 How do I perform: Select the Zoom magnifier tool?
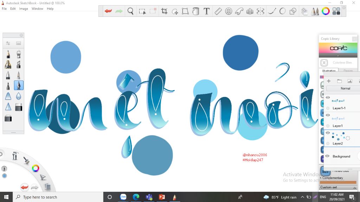coord(130,11)
